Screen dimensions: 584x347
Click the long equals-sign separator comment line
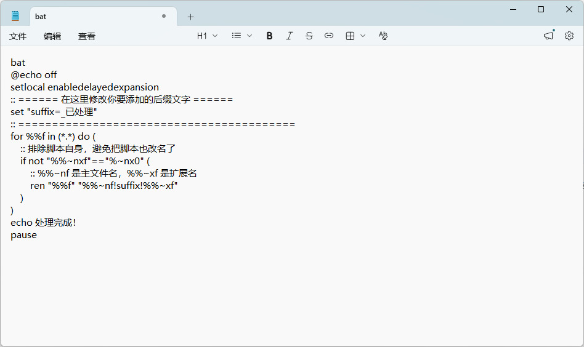pyautogui.click(x=153, y=124)
